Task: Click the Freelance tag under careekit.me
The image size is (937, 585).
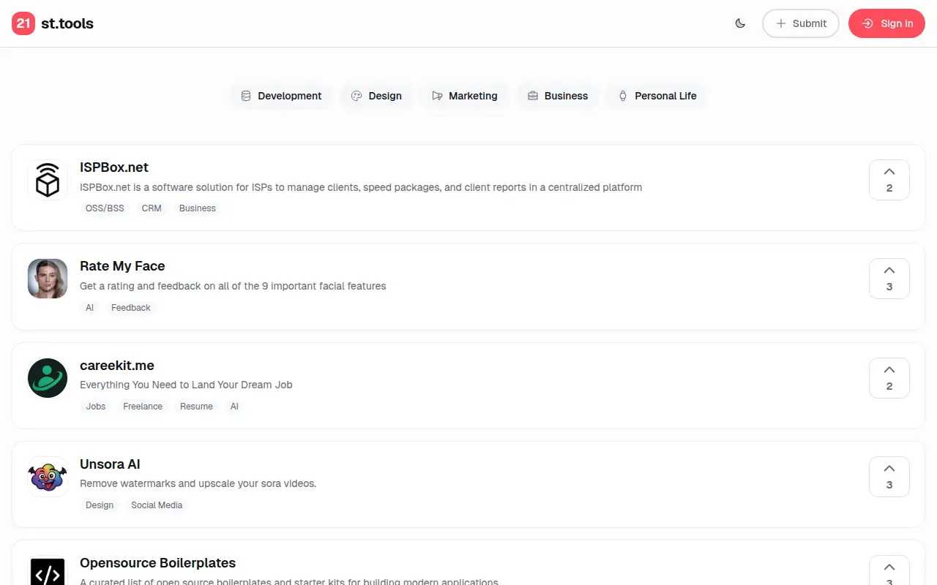Action: coord(143,407)
